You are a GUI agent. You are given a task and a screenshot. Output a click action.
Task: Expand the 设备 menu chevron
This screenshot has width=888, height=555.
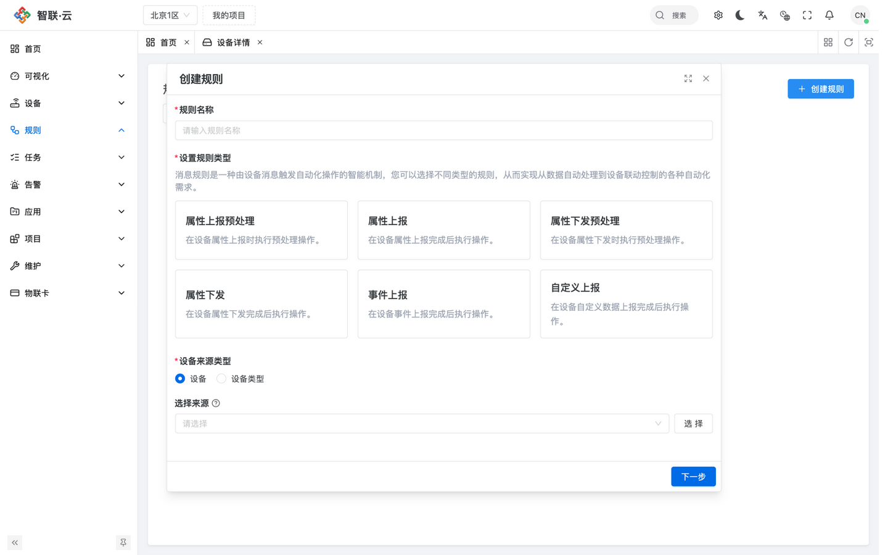click(121, 103)
